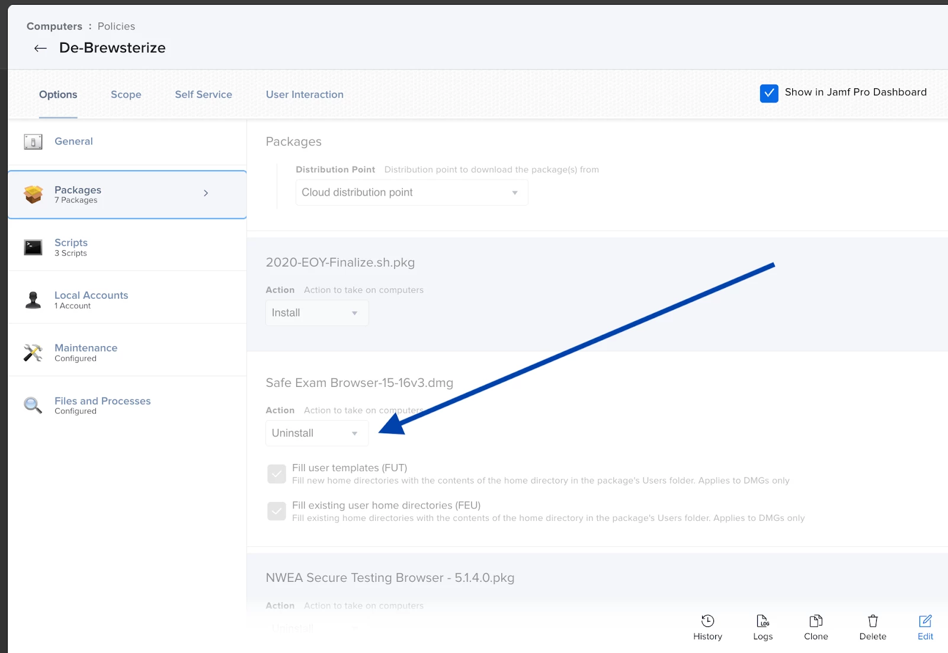This screenshot has height=653, width=948.
Task: Click the 2020-EOY-Finalize.sh.pkg package heading
Action: (x=340, y=263)
